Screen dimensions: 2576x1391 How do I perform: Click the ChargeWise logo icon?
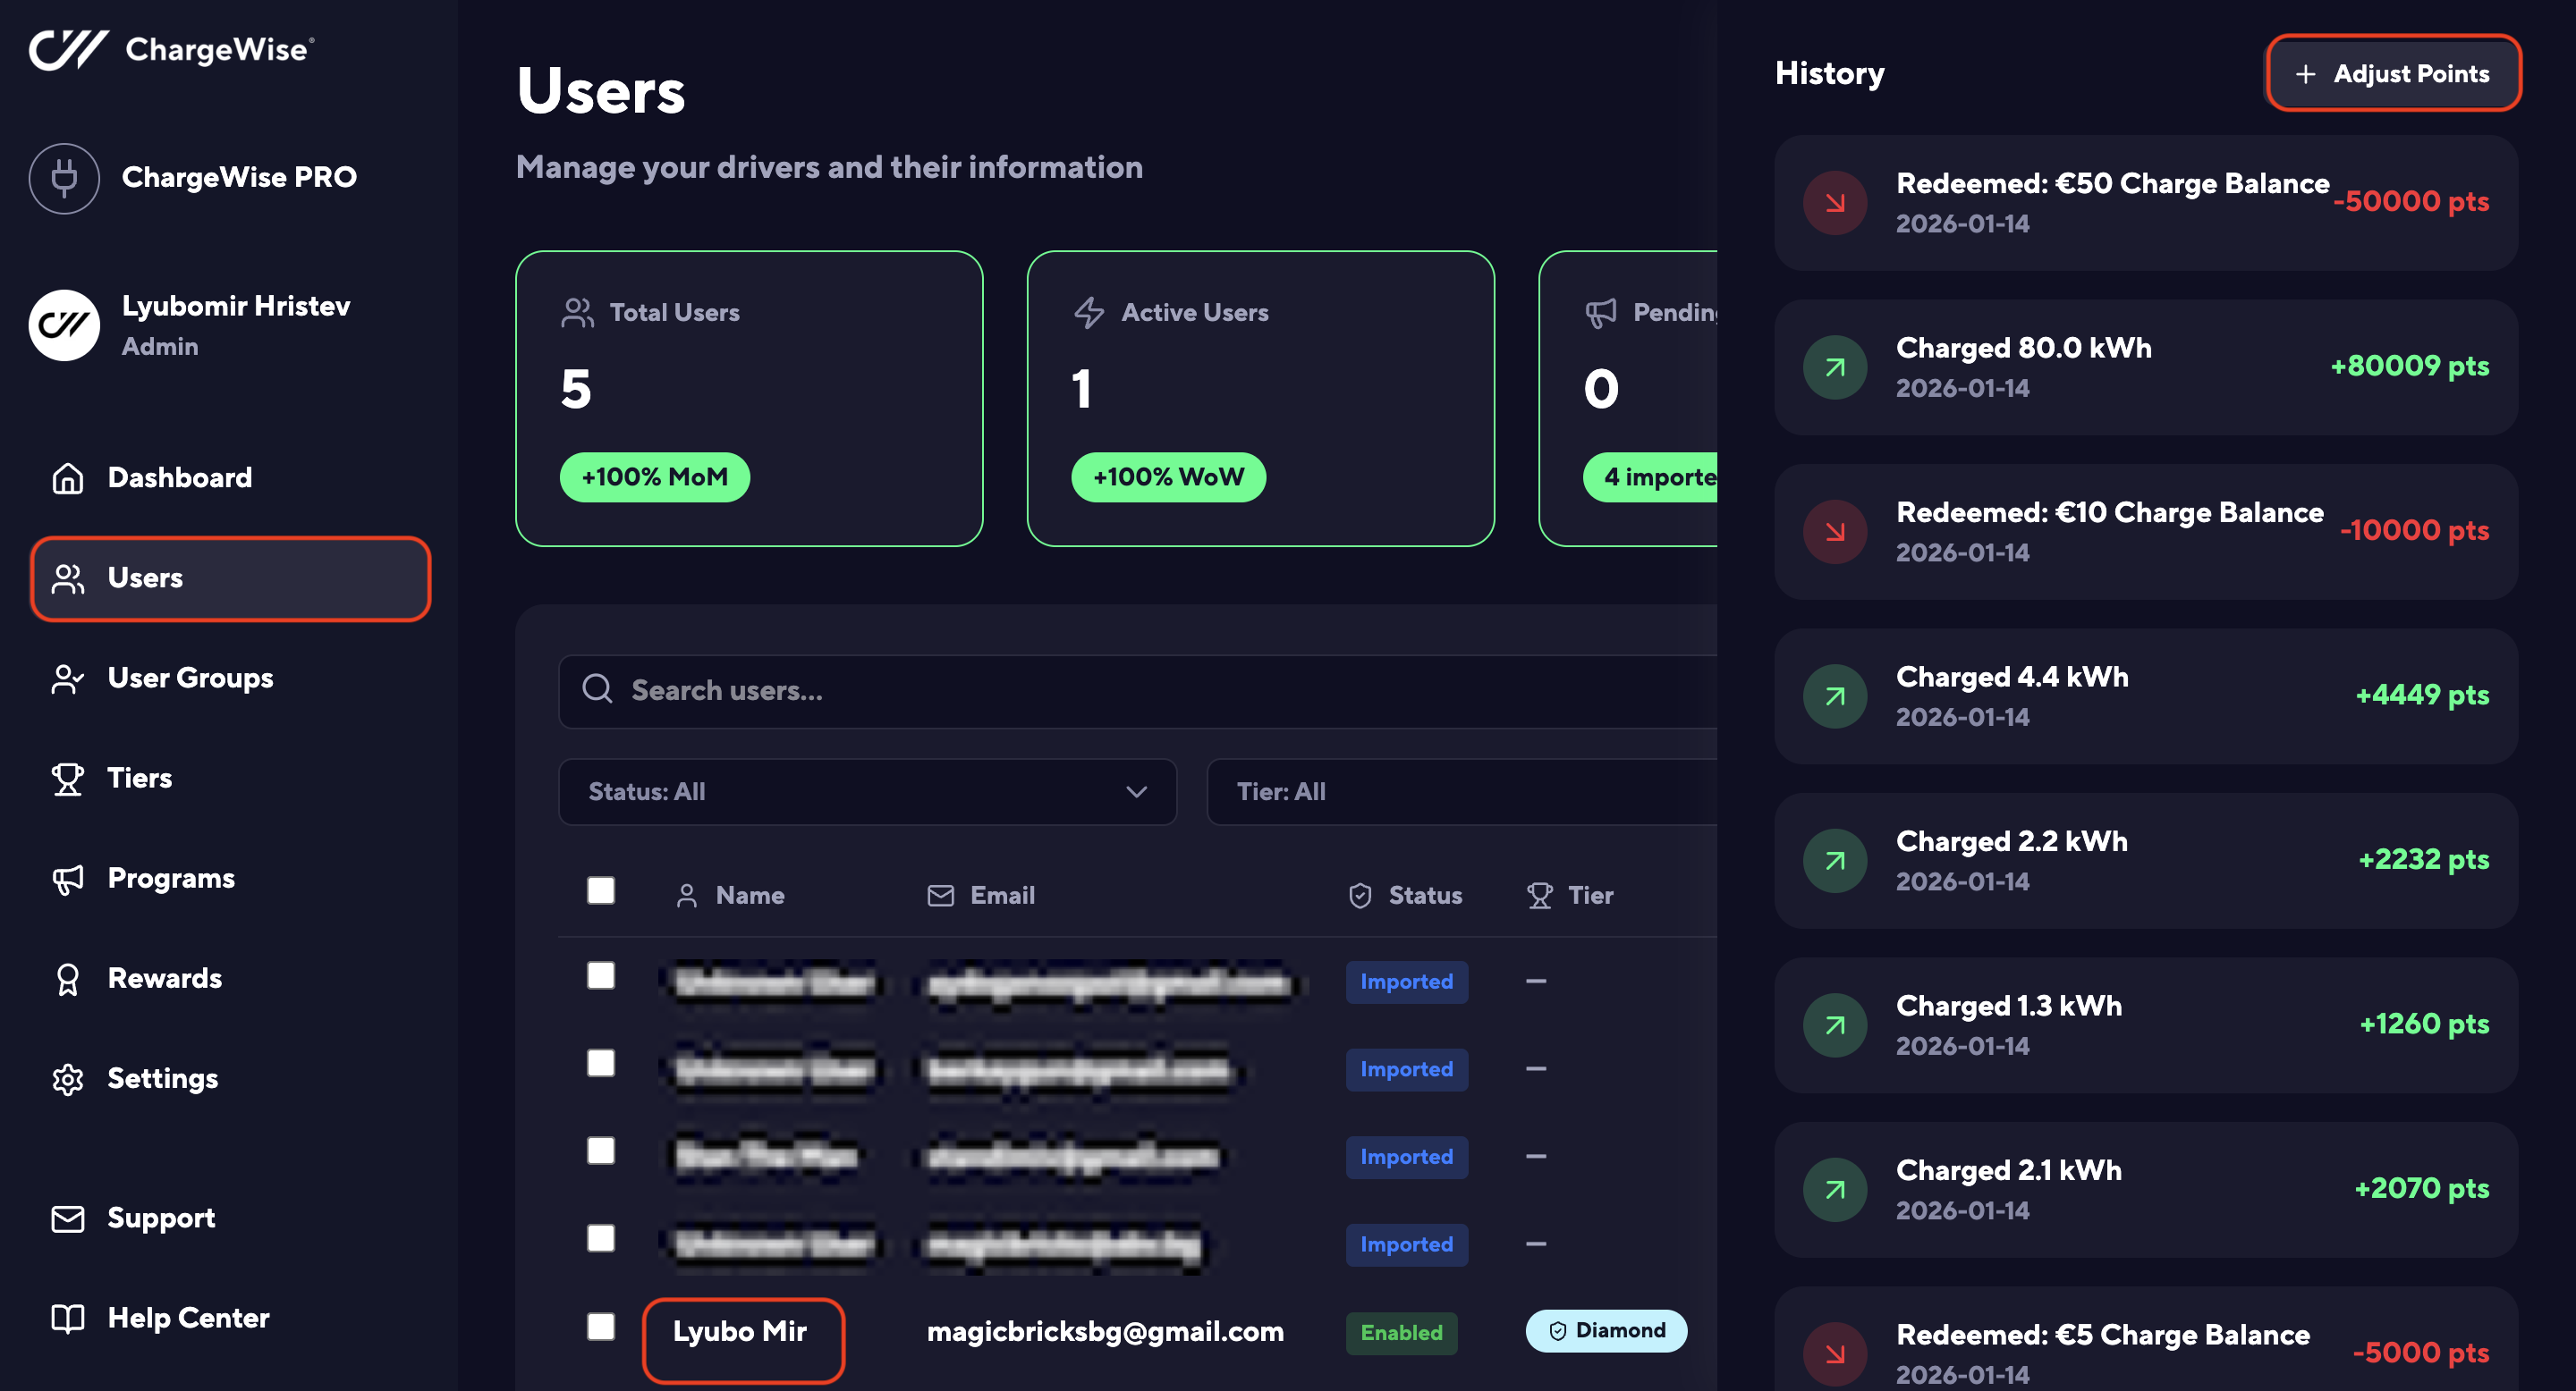pos(67,49)
